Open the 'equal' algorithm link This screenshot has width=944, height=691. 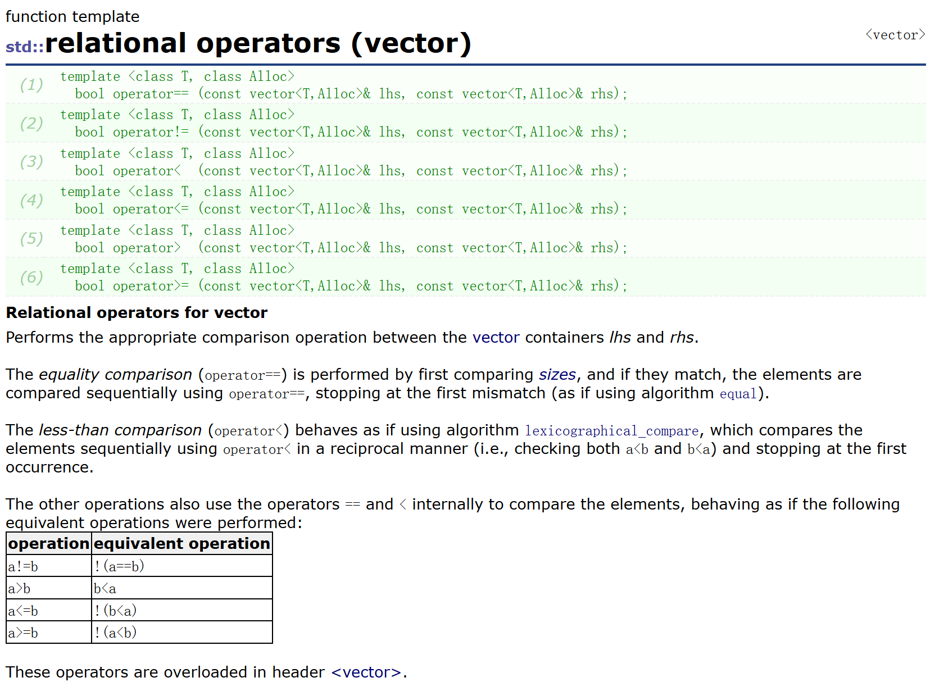pyautogui.click(x=738, y=393)
